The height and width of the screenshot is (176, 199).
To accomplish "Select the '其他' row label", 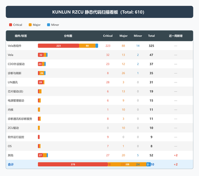I will tap(11, 155).
